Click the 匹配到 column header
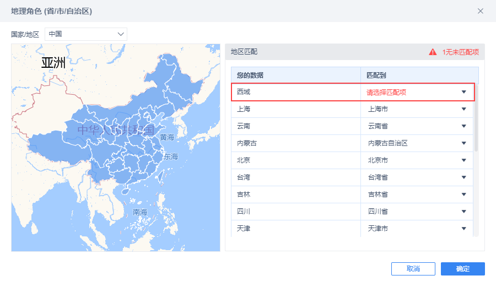 (376, 75)
